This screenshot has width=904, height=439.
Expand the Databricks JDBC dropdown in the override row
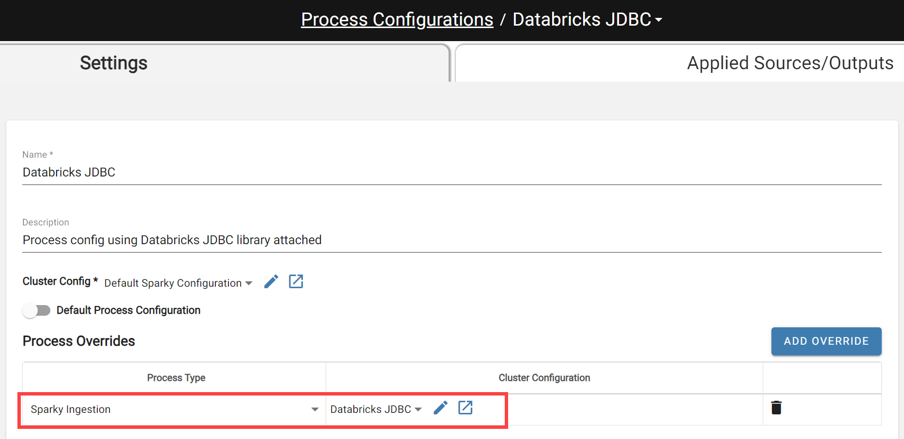coord(376,410)
